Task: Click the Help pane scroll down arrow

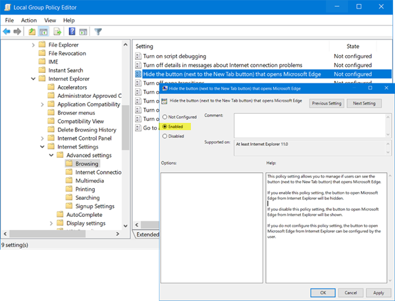Action: tap(390, 281)
